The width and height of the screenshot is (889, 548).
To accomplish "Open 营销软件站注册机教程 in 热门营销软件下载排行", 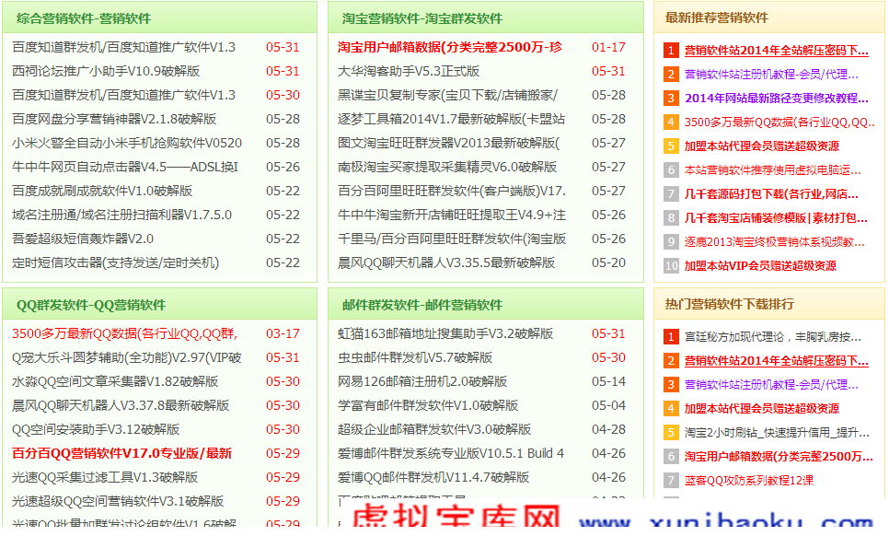I will [771, 385].
